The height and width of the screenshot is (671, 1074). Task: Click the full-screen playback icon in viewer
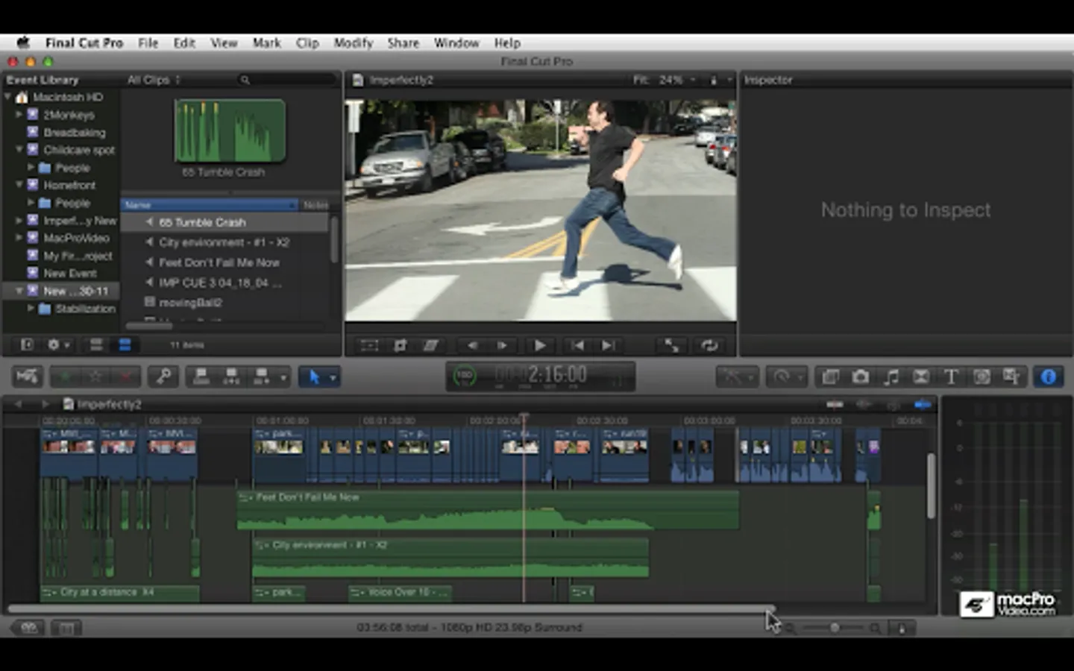pos(671,345)
